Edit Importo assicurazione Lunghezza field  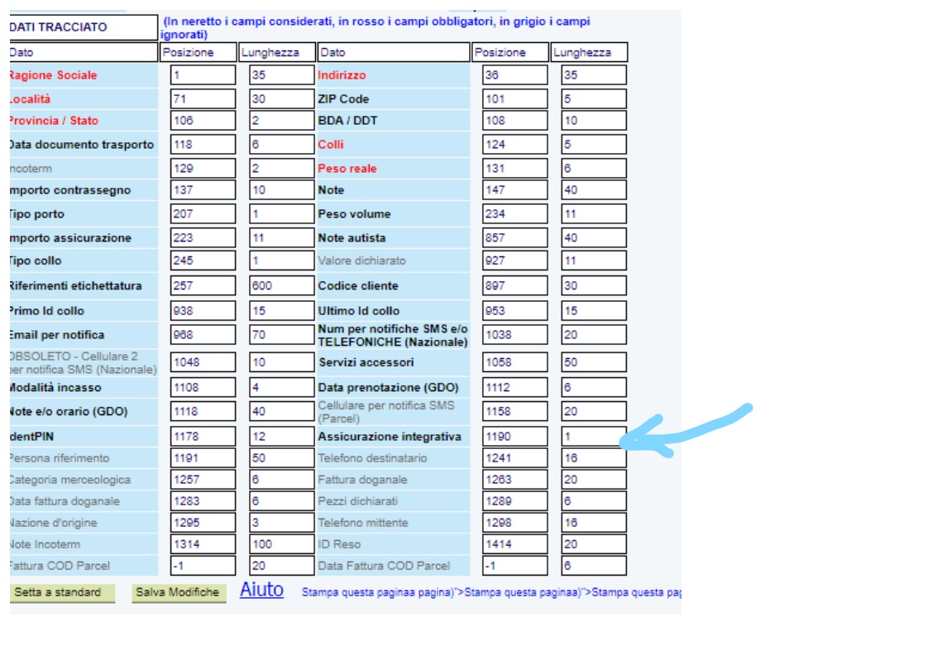(282, 238)
